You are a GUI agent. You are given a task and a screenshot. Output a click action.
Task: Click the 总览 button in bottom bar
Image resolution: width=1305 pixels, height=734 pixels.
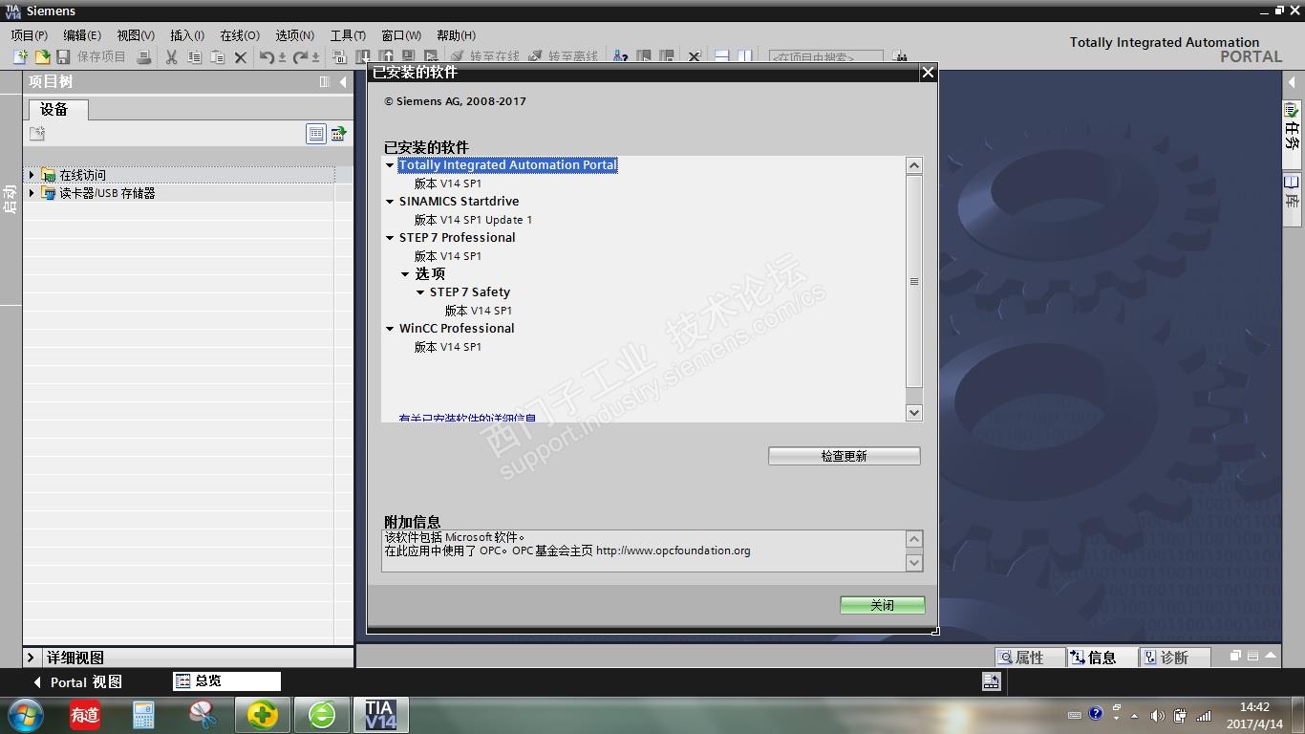(x=226, y=681)
